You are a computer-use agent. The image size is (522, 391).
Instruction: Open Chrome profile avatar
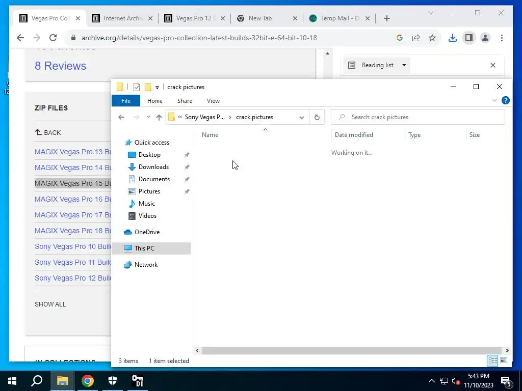point(485,38)
